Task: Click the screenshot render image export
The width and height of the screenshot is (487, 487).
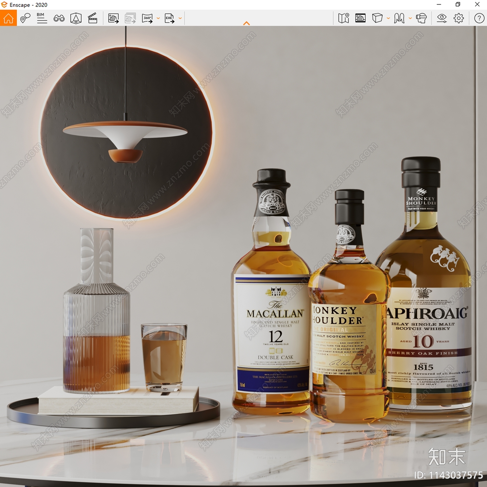Action: pyautogui.click(x=113, y=18)
